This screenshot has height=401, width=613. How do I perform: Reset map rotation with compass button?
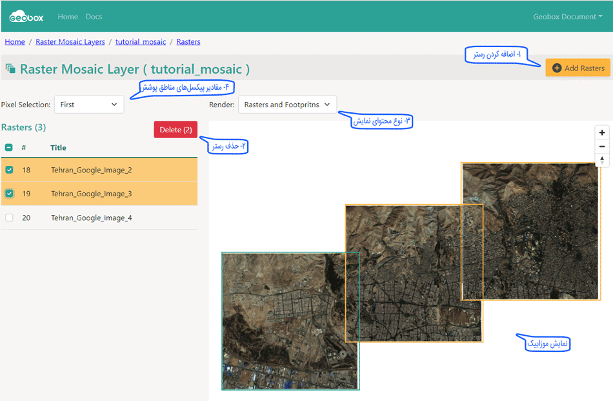coord(601,160)
